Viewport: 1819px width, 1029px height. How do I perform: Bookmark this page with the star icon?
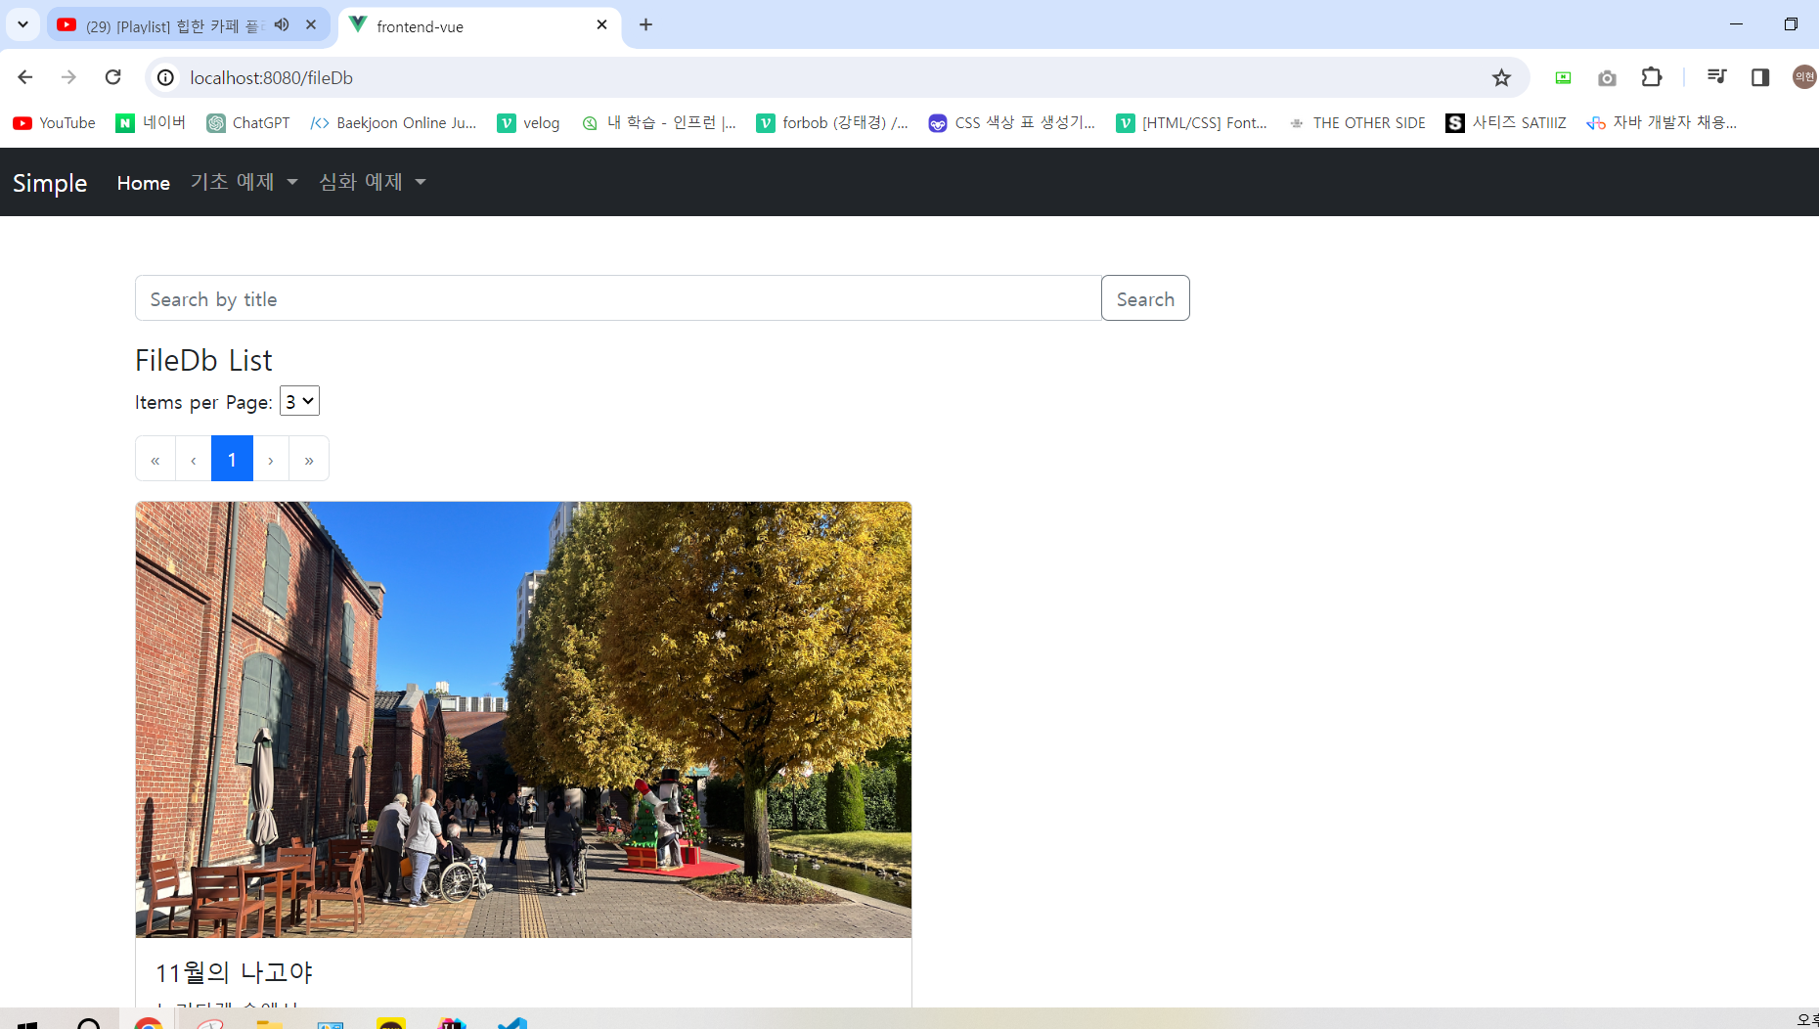[x=1501, y=77]
